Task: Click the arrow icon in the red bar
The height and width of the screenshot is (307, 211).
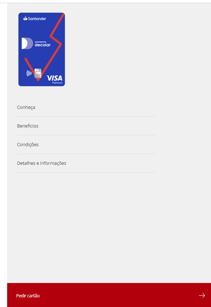Action: (202, 296)
